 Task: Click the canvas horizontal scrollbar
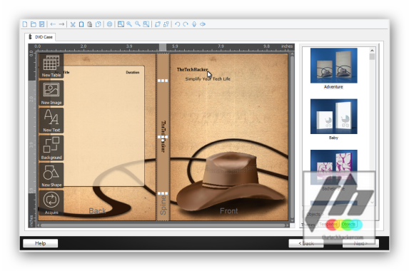click(163, 225)
